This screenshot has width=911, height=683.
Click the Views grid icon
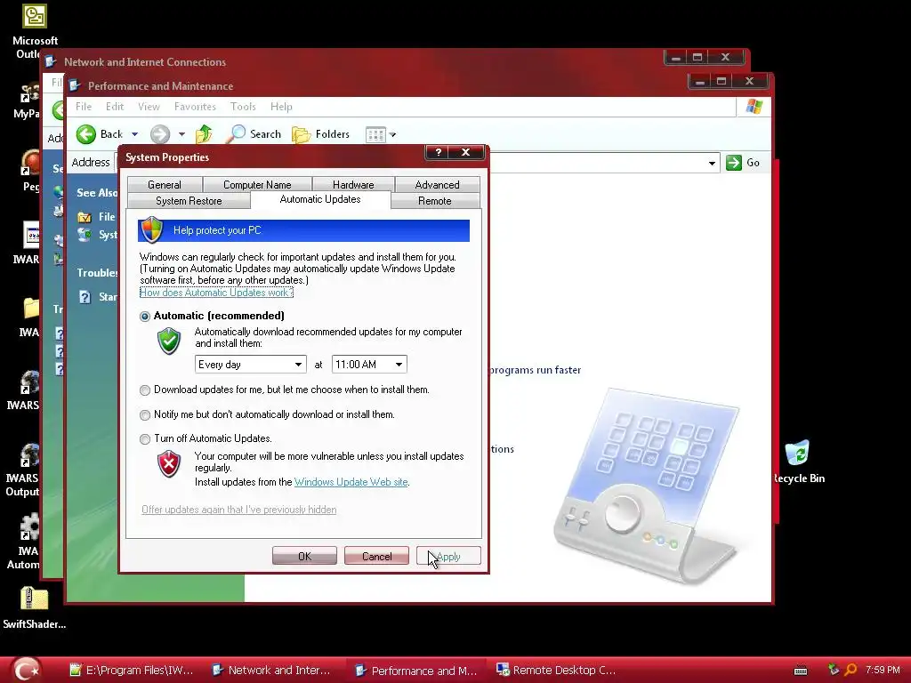click(x=375, y=135)
